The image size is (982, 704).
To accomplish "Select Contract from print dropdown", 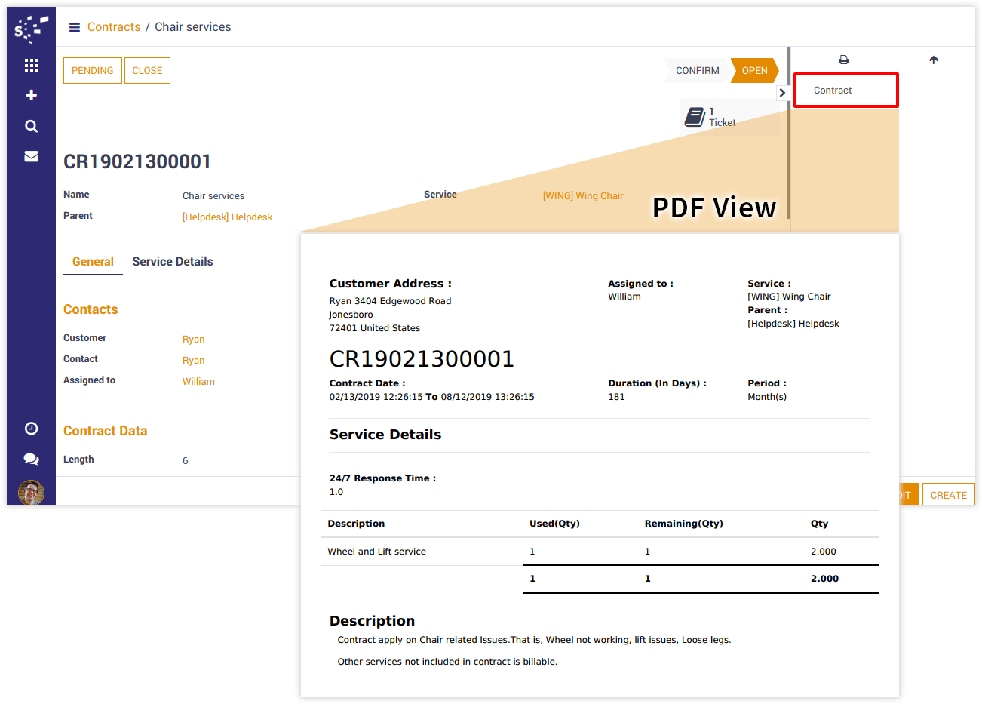I will coord(833,91).
